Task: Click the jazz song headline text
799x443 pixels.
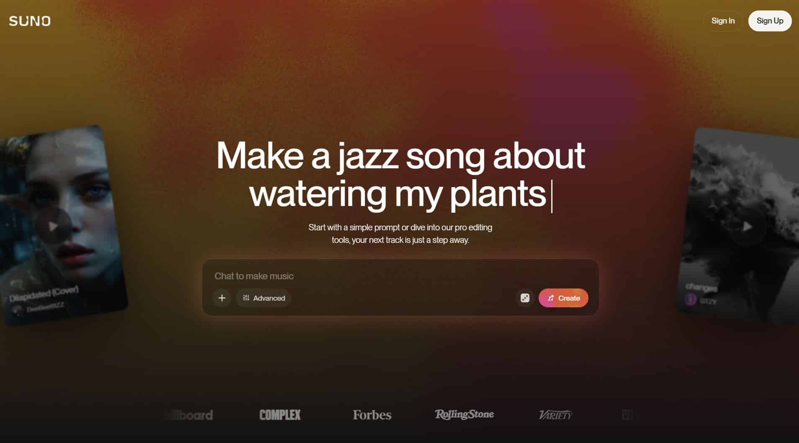Action: 401,175
